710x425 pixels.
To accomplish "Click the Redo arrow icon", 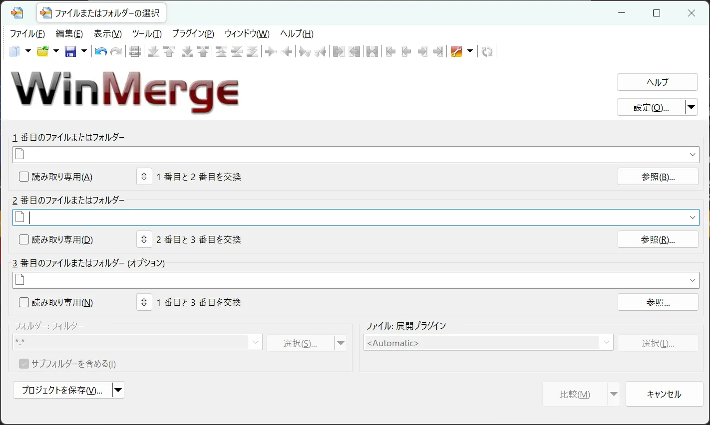I will click(116, 51).
